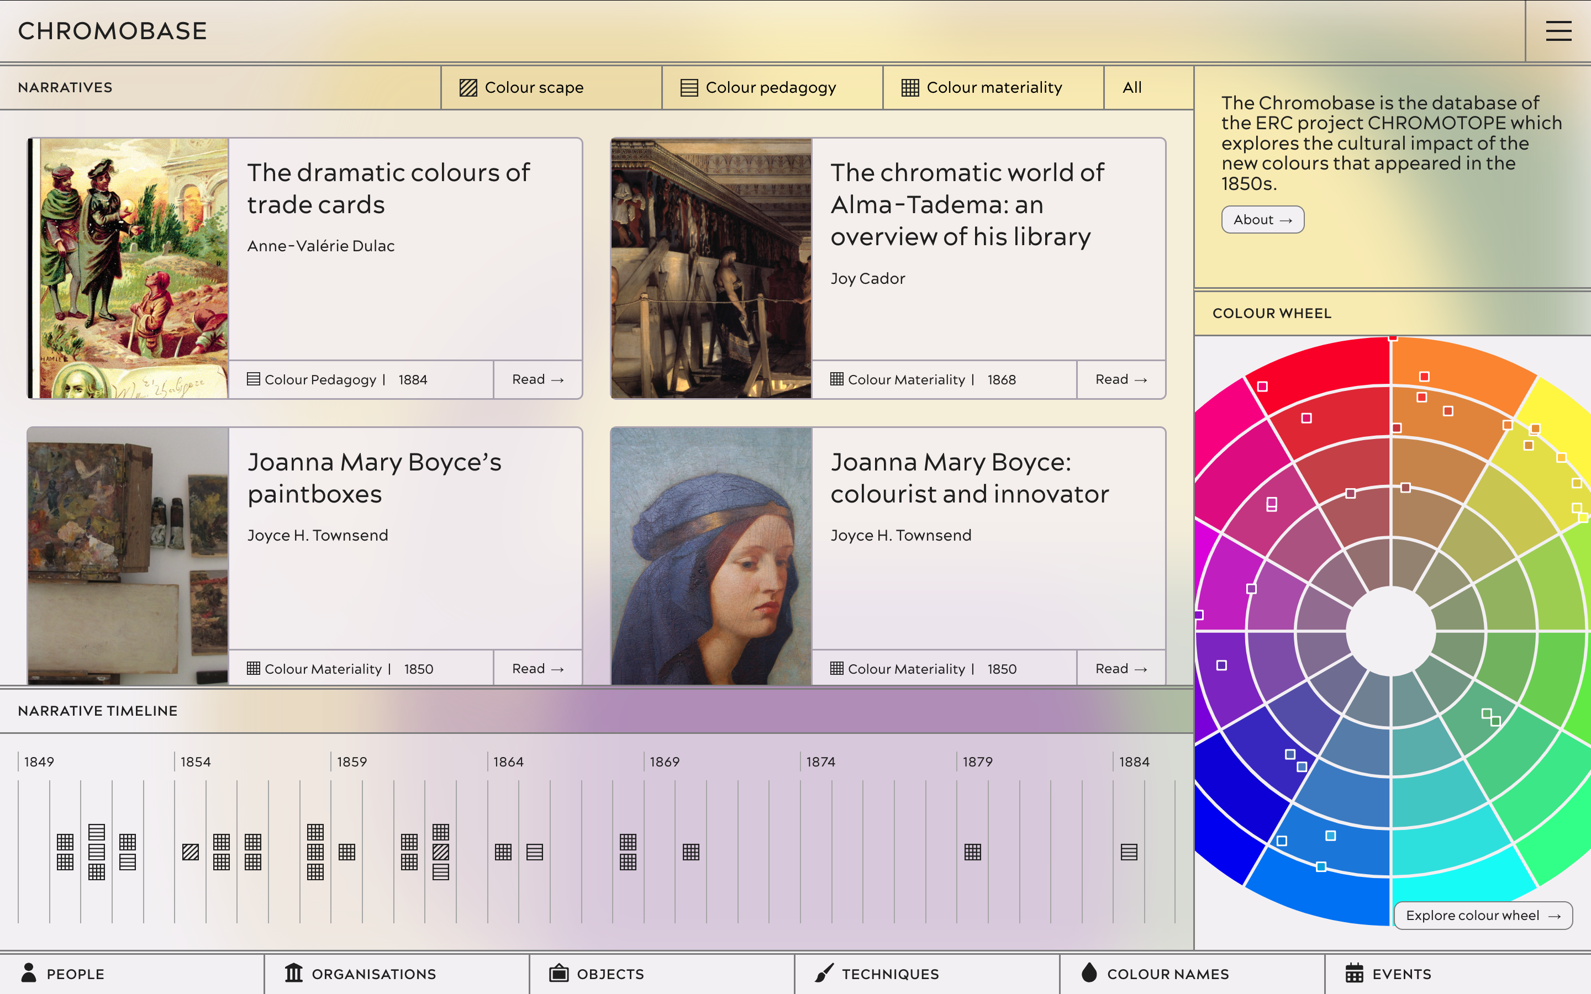Click the Colour Names droplet icon
Viewport: 1591px width, 994px height.
(x=1089, y=973)
